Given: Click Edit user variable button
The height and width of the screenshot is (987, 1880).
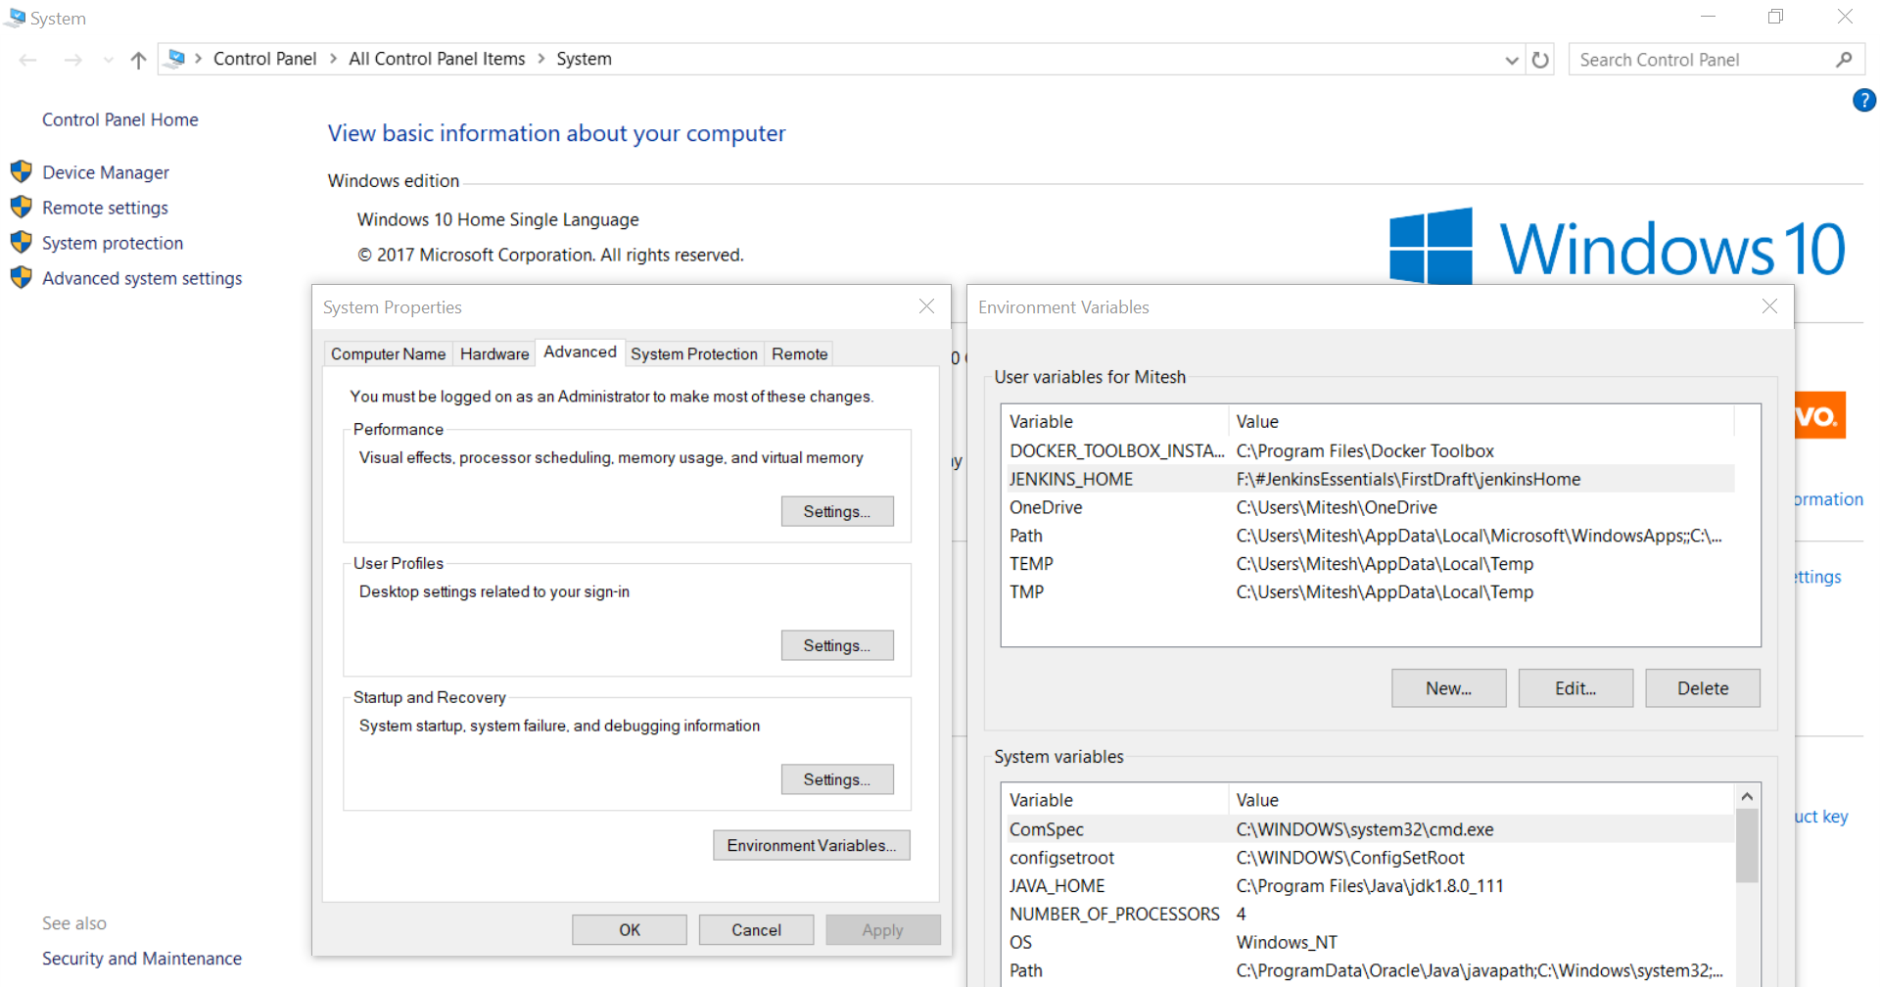Looking at the screenshot, I should pyautogui.click(x=1575, y=688).
